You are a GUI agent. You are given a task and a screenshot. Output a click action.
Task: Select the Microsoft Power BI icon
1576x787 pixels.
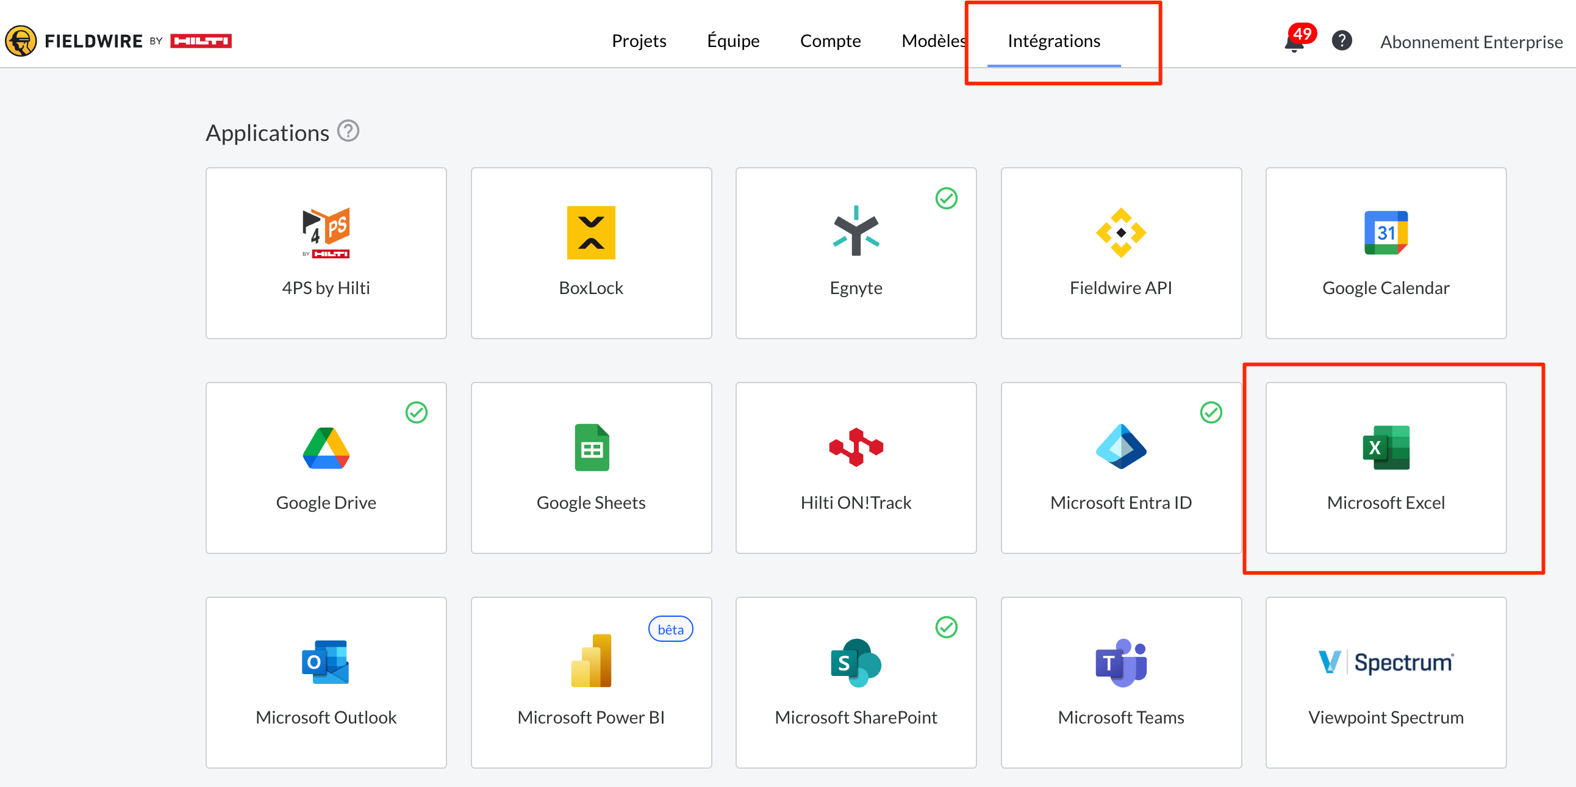point(591,661)
